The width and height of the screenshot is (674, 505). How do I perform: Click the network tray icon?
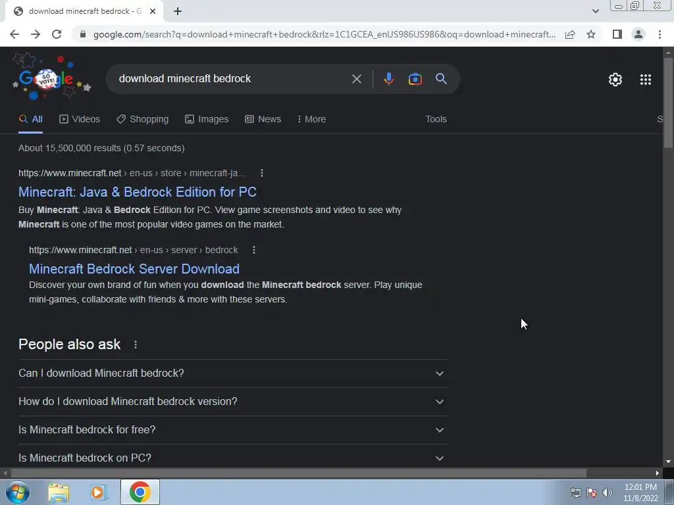[x=575, y=493]
